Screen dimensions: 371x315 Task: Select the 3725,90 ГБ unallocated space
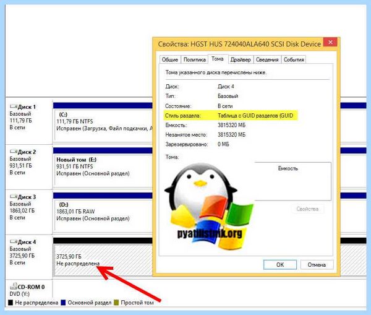[x=103, y=260]
